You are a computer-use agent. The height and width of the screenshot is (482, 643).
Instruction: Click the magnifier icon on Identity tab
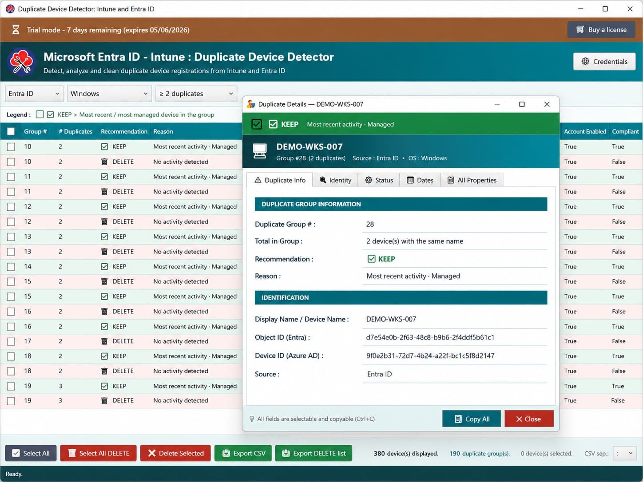(x=323, y=180)
